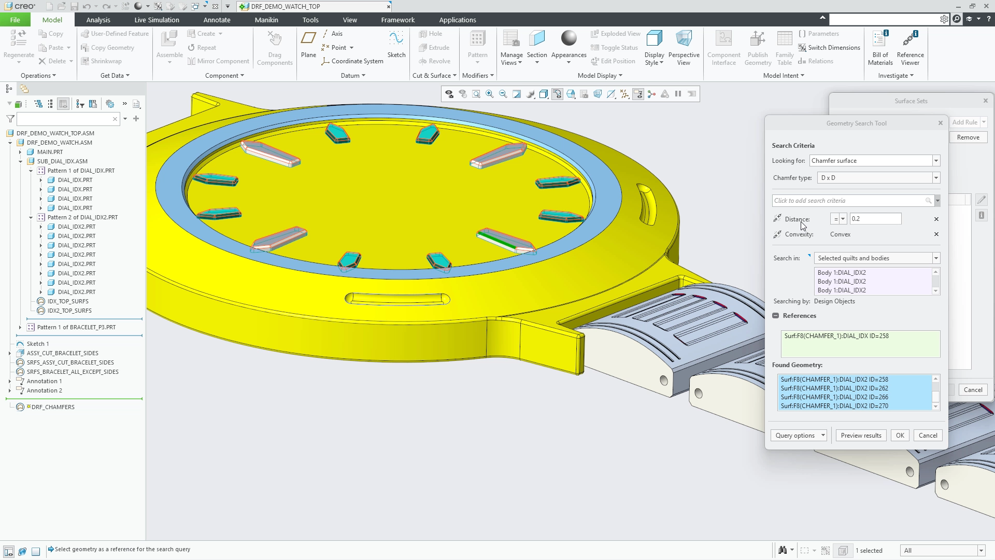The image size is (995, 560).
Task: Select the Plane datum tool
Action: pyautogui.click(x=308, y=45)
